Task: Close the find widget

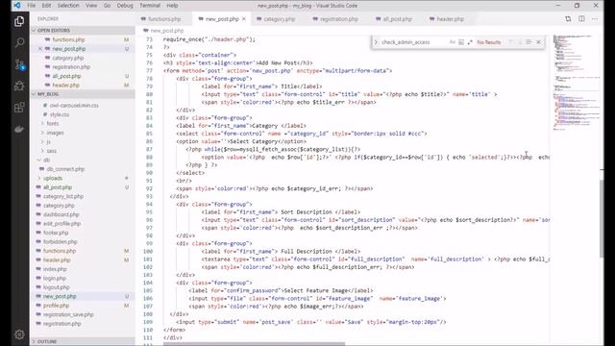Action: [x=538, y=42]
